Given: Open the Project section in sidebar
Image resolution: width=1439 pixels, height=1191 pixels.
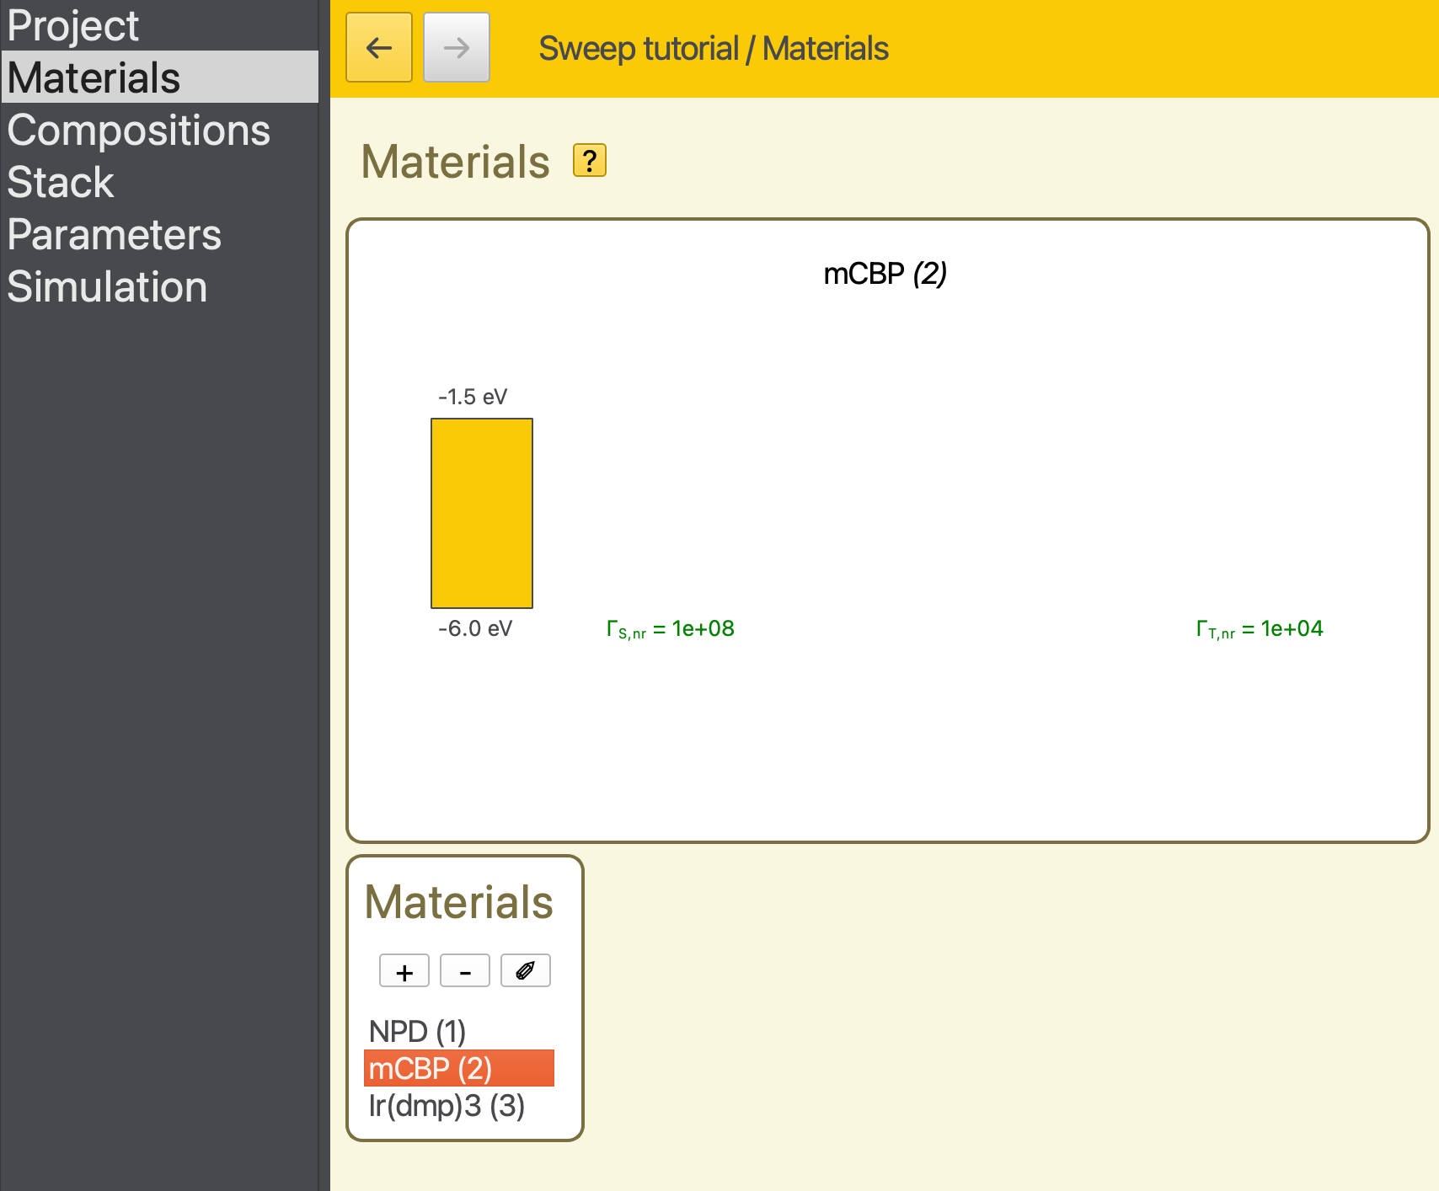Looking at the screenshot, I should (x=73, y=25).
